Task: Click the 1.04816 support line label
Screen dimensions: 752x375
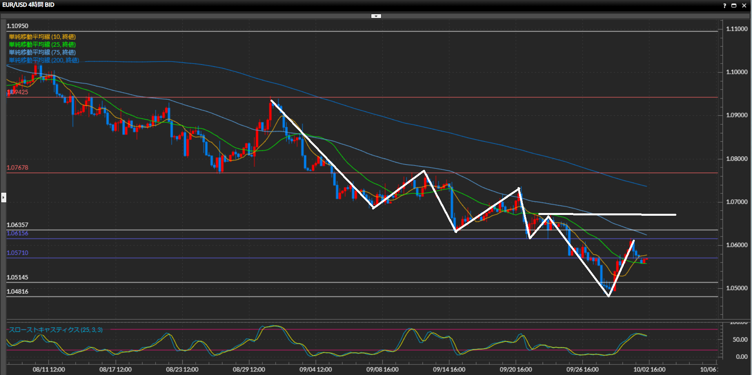Action: point(18,291)
